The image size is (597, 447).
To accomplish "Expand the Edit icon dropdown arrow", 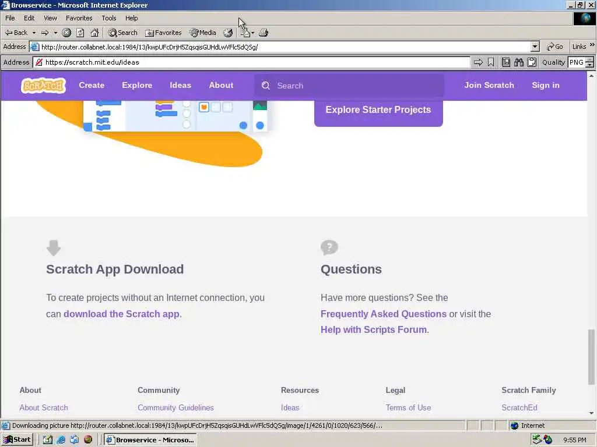I will [253, 33].
